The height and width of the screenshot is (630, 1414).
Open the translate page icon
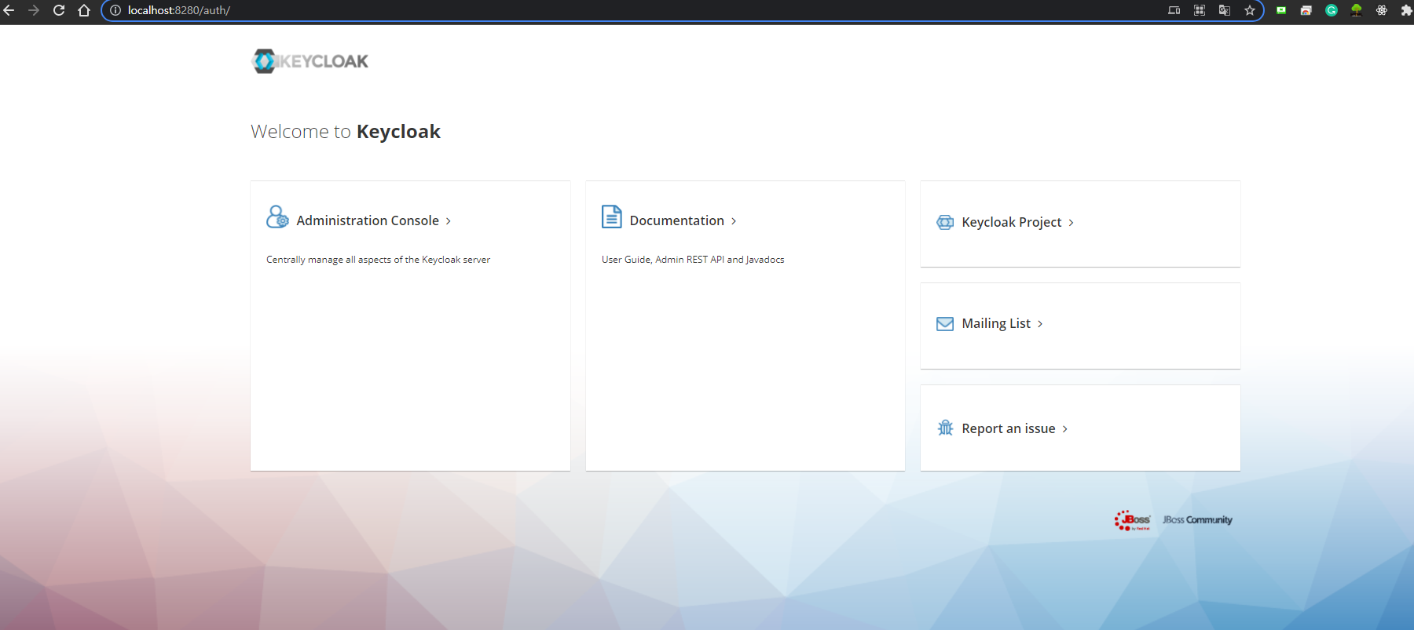(x=1225, y=10)
